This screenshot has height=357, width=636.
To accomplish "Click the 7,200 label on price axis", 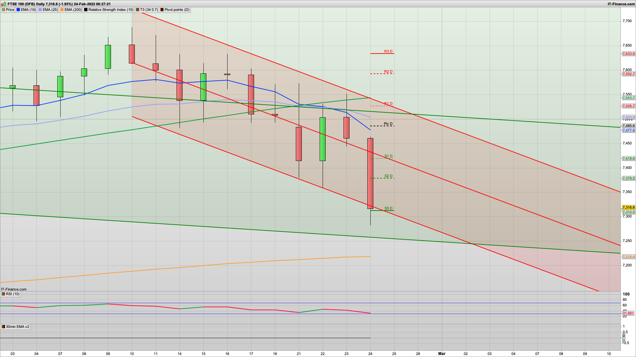I will (x=627, y=265).
